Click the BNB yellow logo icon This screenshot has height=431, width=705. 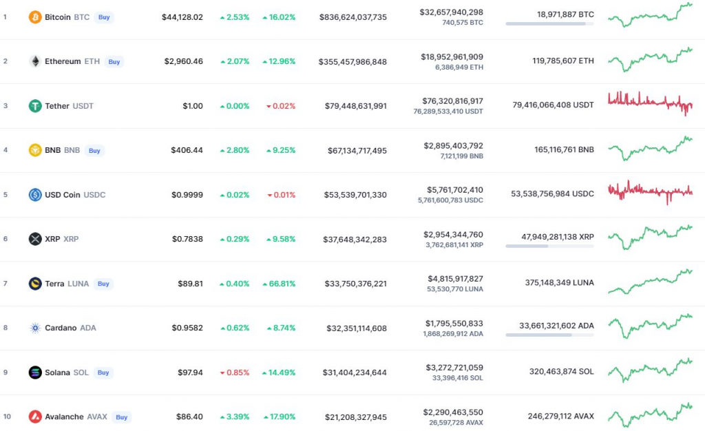point(34,150)
